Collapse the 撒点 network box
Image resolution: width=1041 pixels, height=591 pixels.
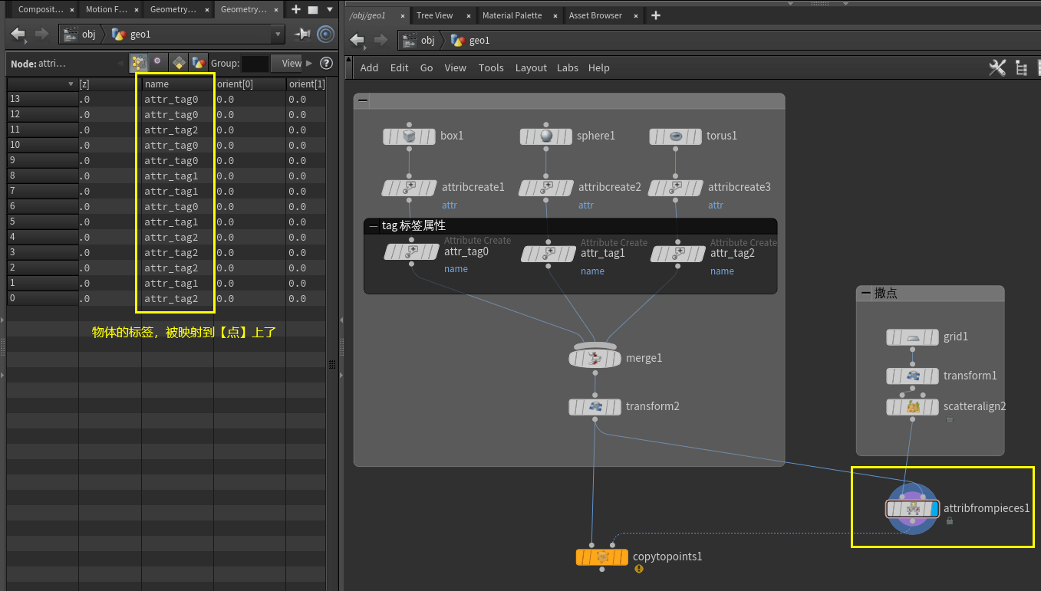click(x=866, y=294)
